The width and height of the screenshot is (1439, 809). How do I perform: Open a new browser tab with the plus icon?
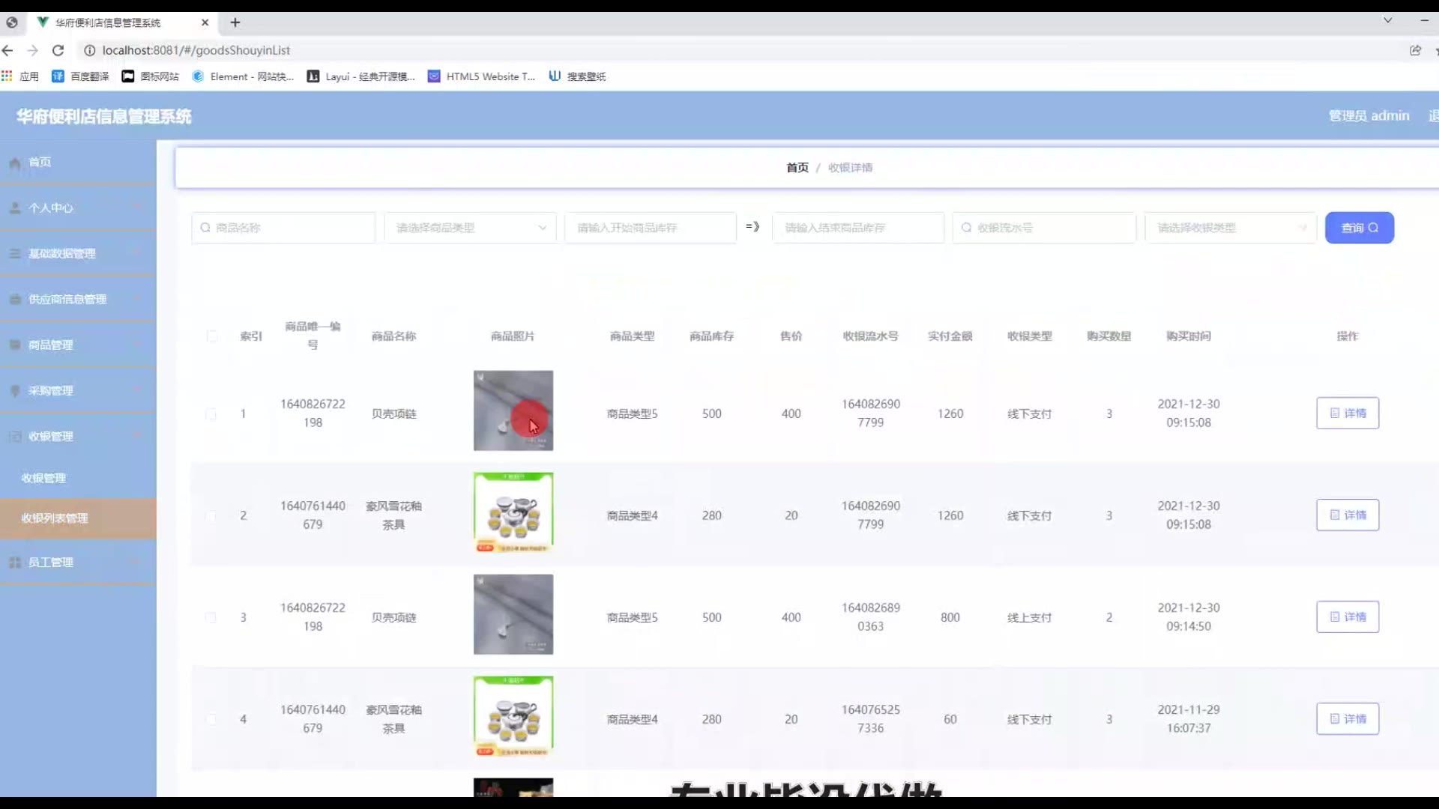[x=235, y=22]
